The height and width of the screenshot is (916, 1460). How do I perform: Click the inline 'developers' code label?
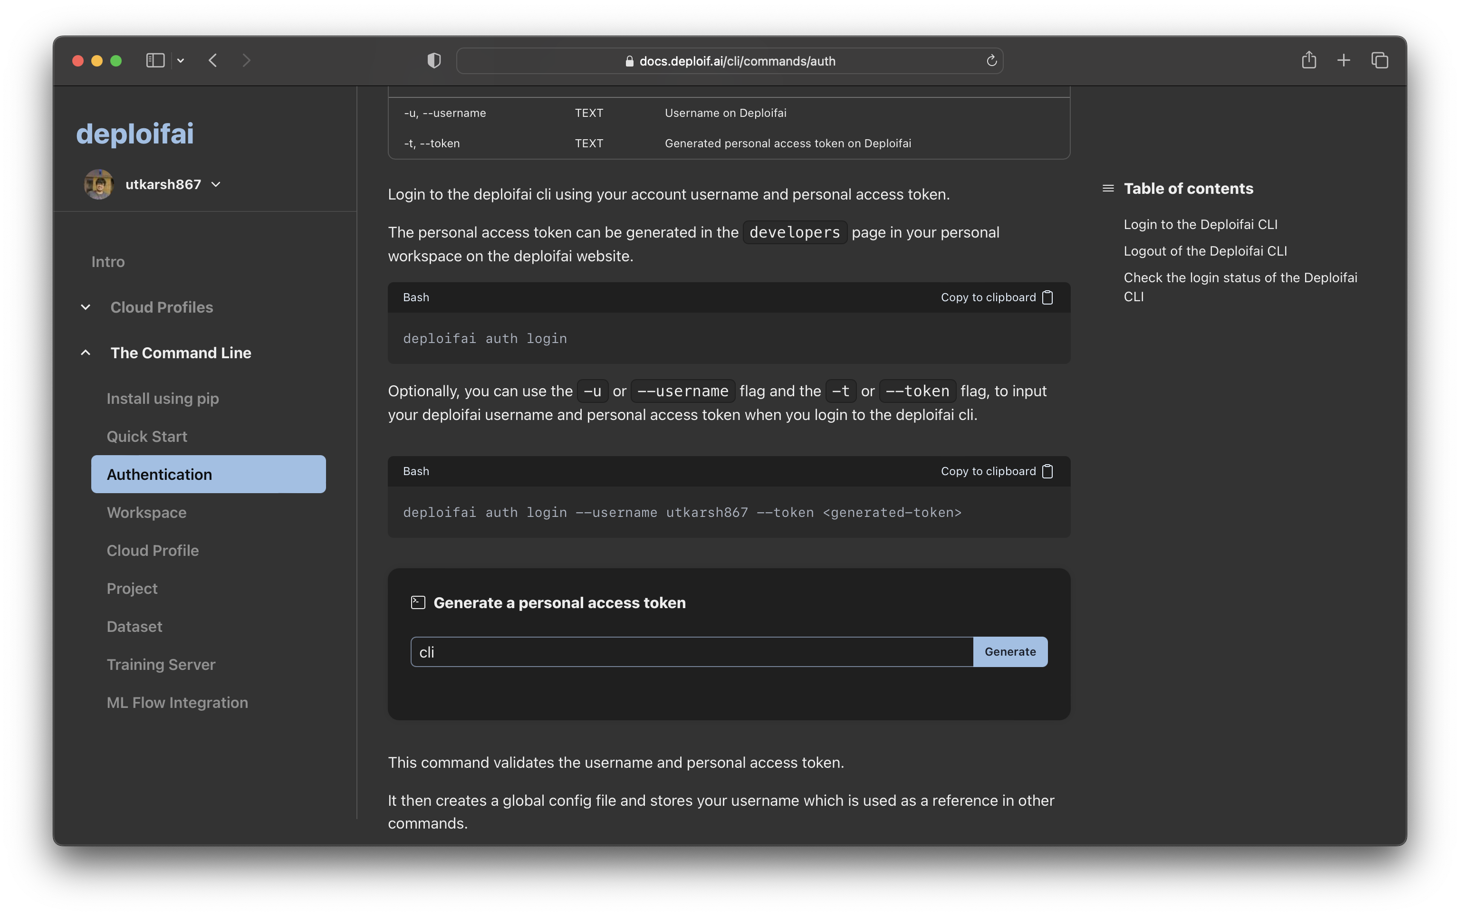795,232
